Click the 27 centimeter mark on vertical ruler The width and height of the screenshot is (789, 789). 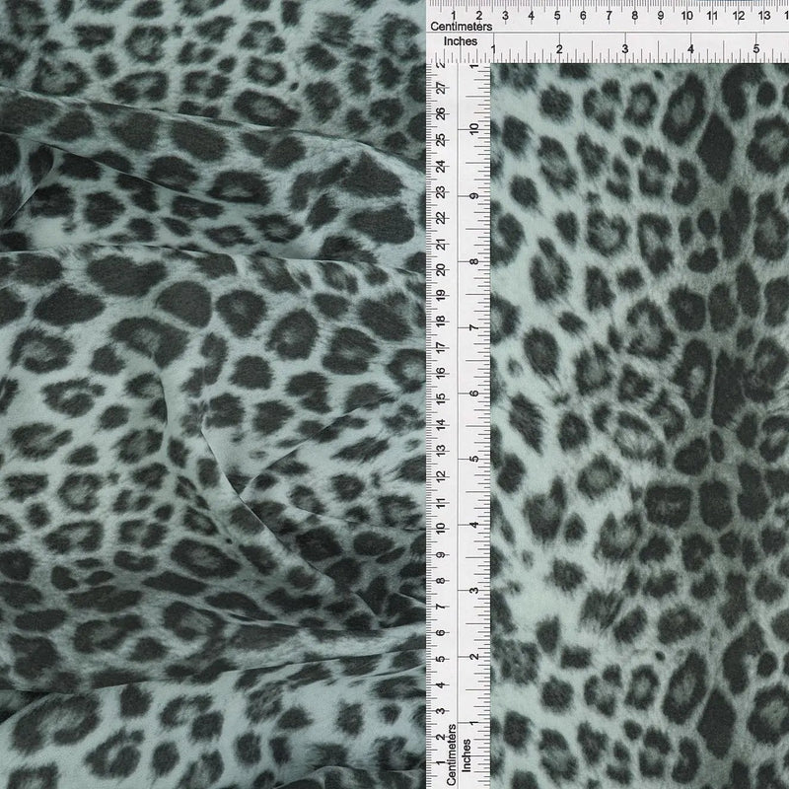(x=441, y=89)
